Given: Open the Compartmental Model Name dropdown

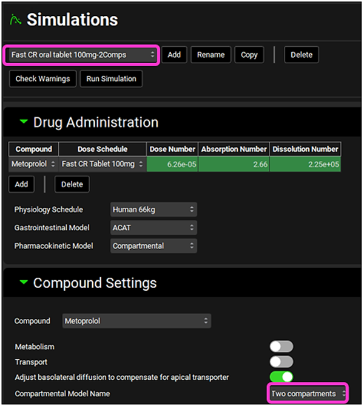Looking at the screenshot, I should (308, 394).
